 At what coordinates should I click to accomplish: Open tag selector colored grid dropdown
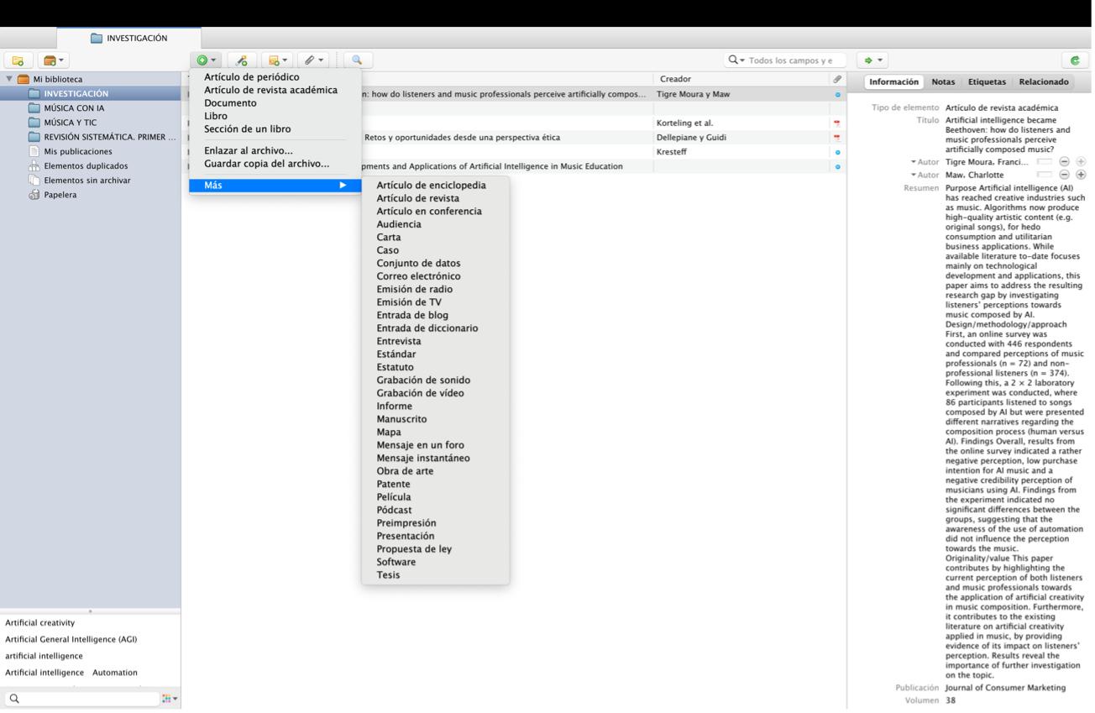point(170,699)
